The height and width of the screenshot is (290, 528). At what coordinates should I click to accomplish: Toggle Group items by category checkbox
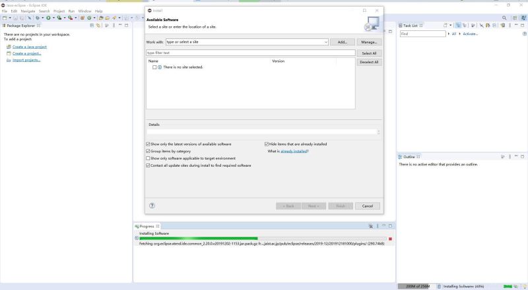pyautogui.click(x=148, y=152)
